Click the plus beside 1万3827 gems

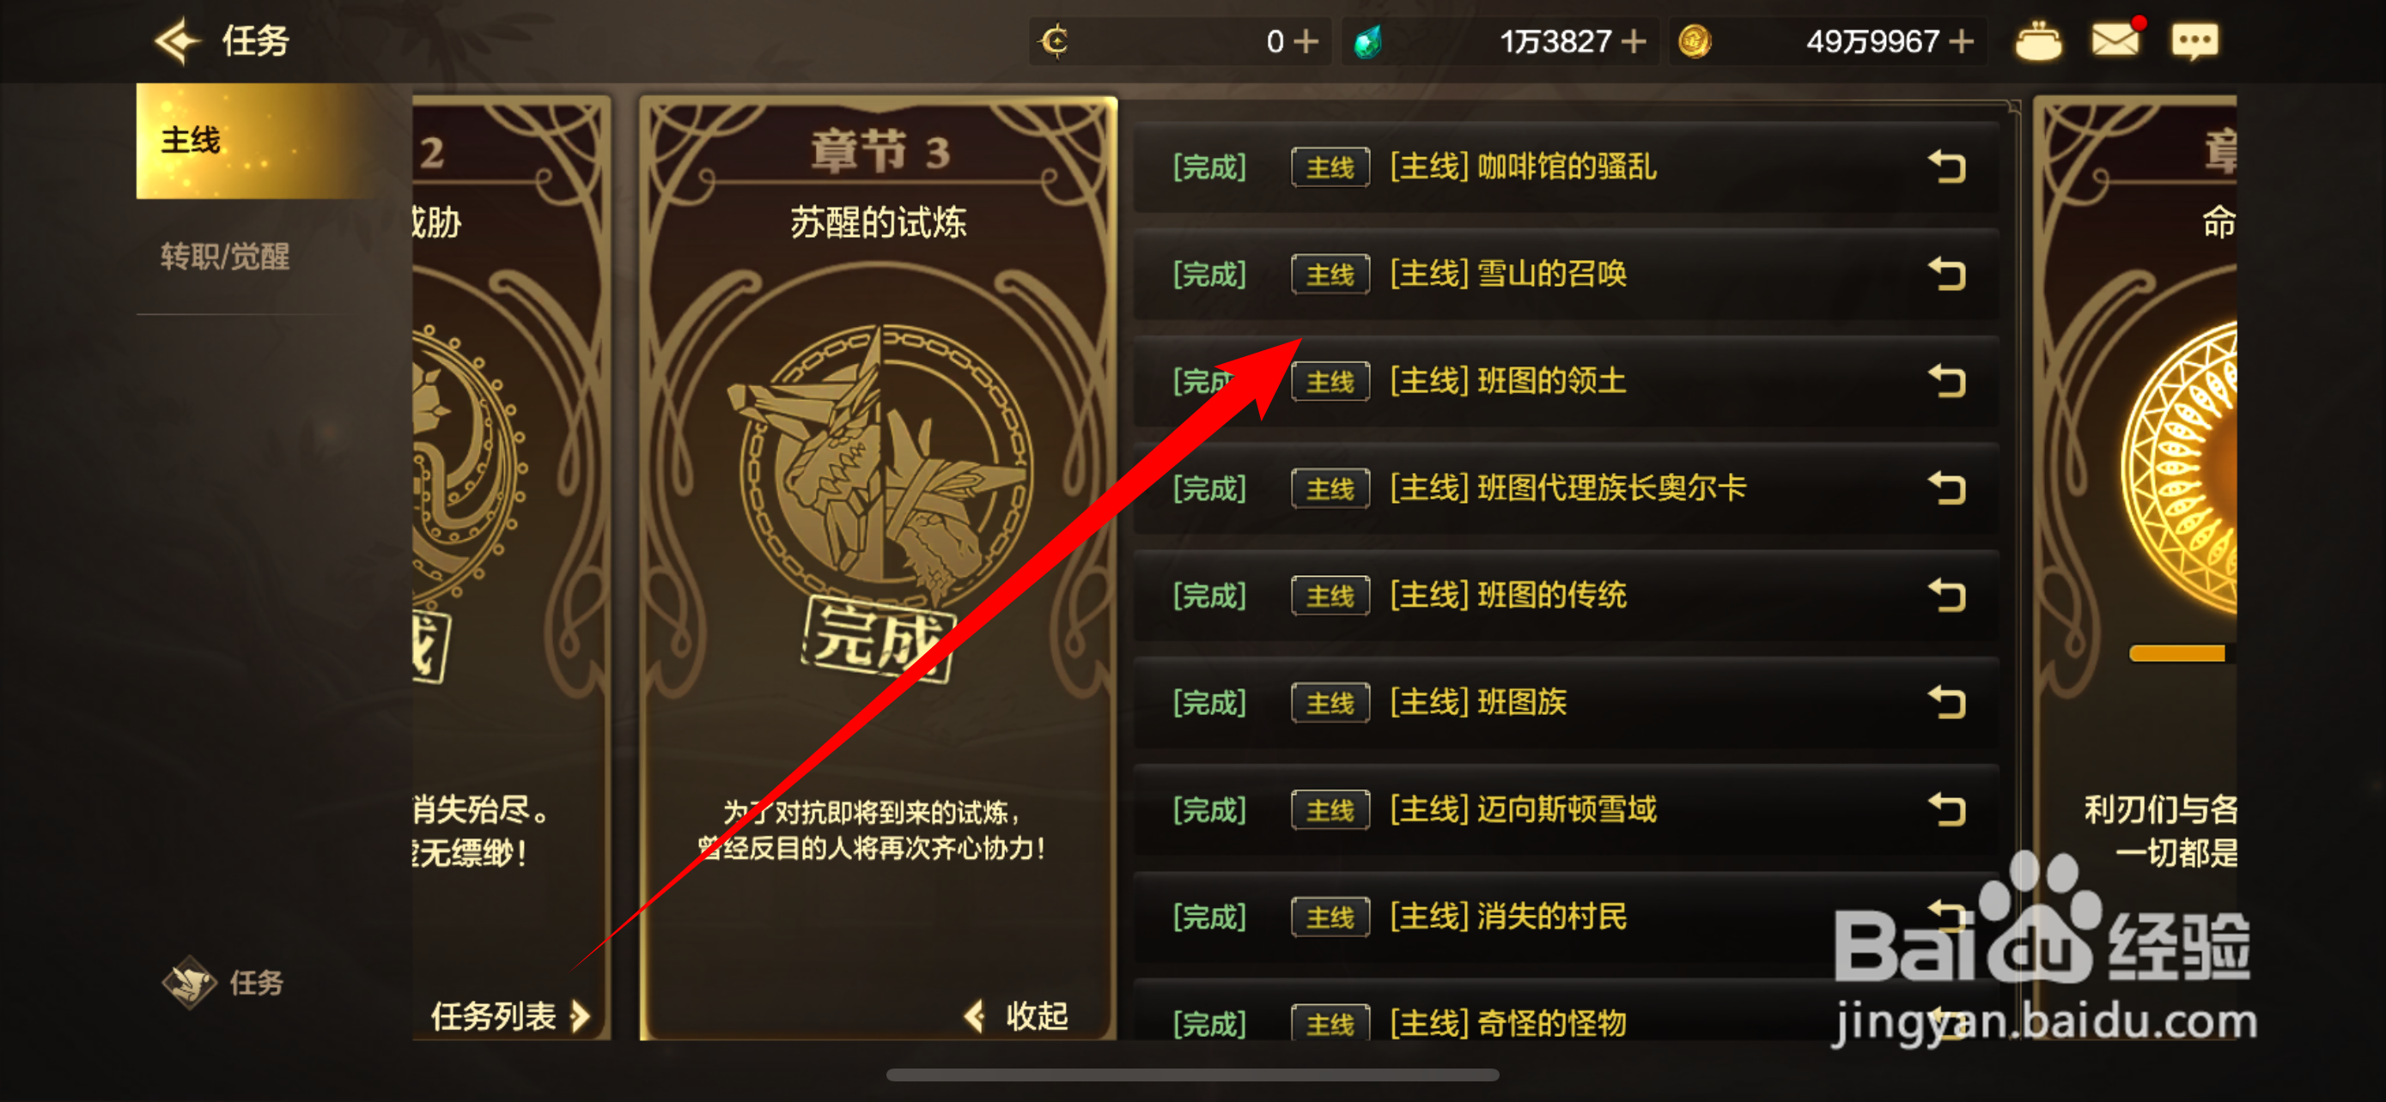coord(1633,42)
